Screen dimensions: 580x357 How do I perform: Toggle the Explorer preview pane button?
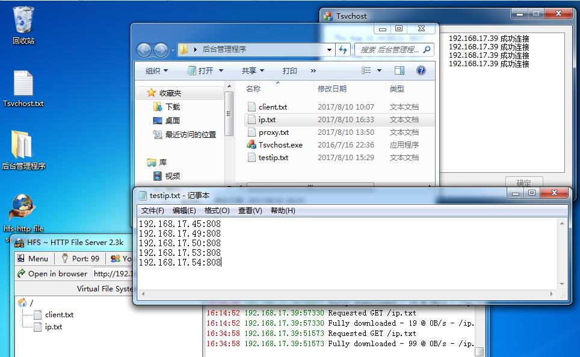(x=400, y=70)
